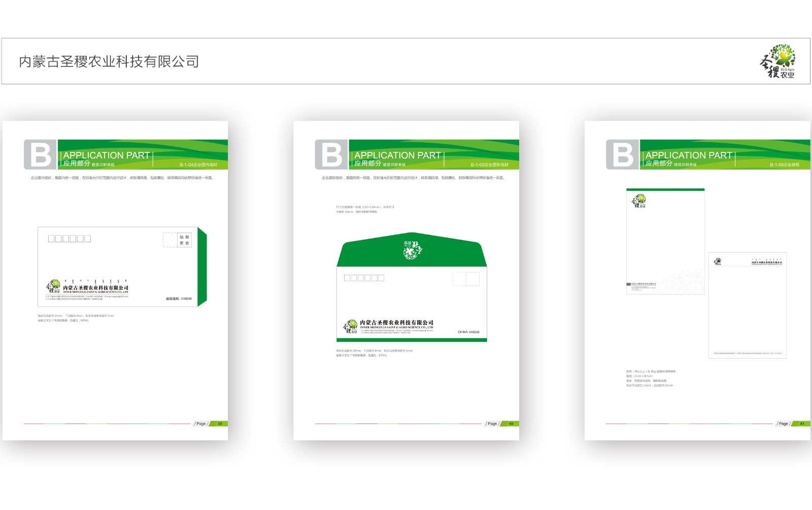Click the first postal code box on the domestic envelope

pyautogui.click(x=51, y=239)
